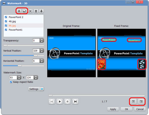Increase the Transparency value by one step

[x=42, y=40]
